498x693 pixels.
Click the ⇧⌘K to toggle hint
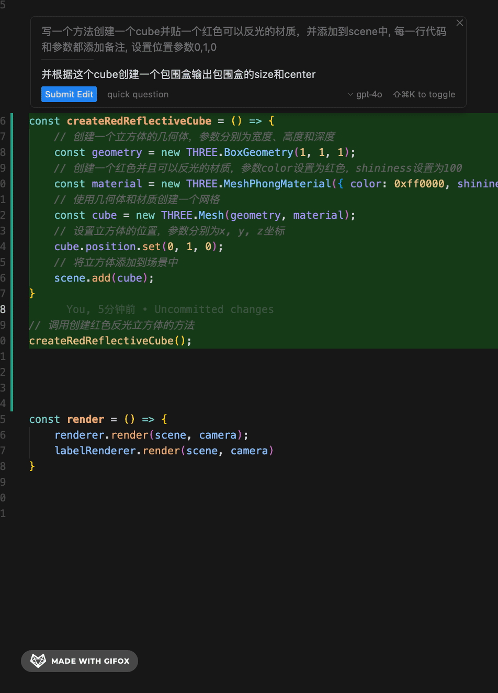coord(424,95)
